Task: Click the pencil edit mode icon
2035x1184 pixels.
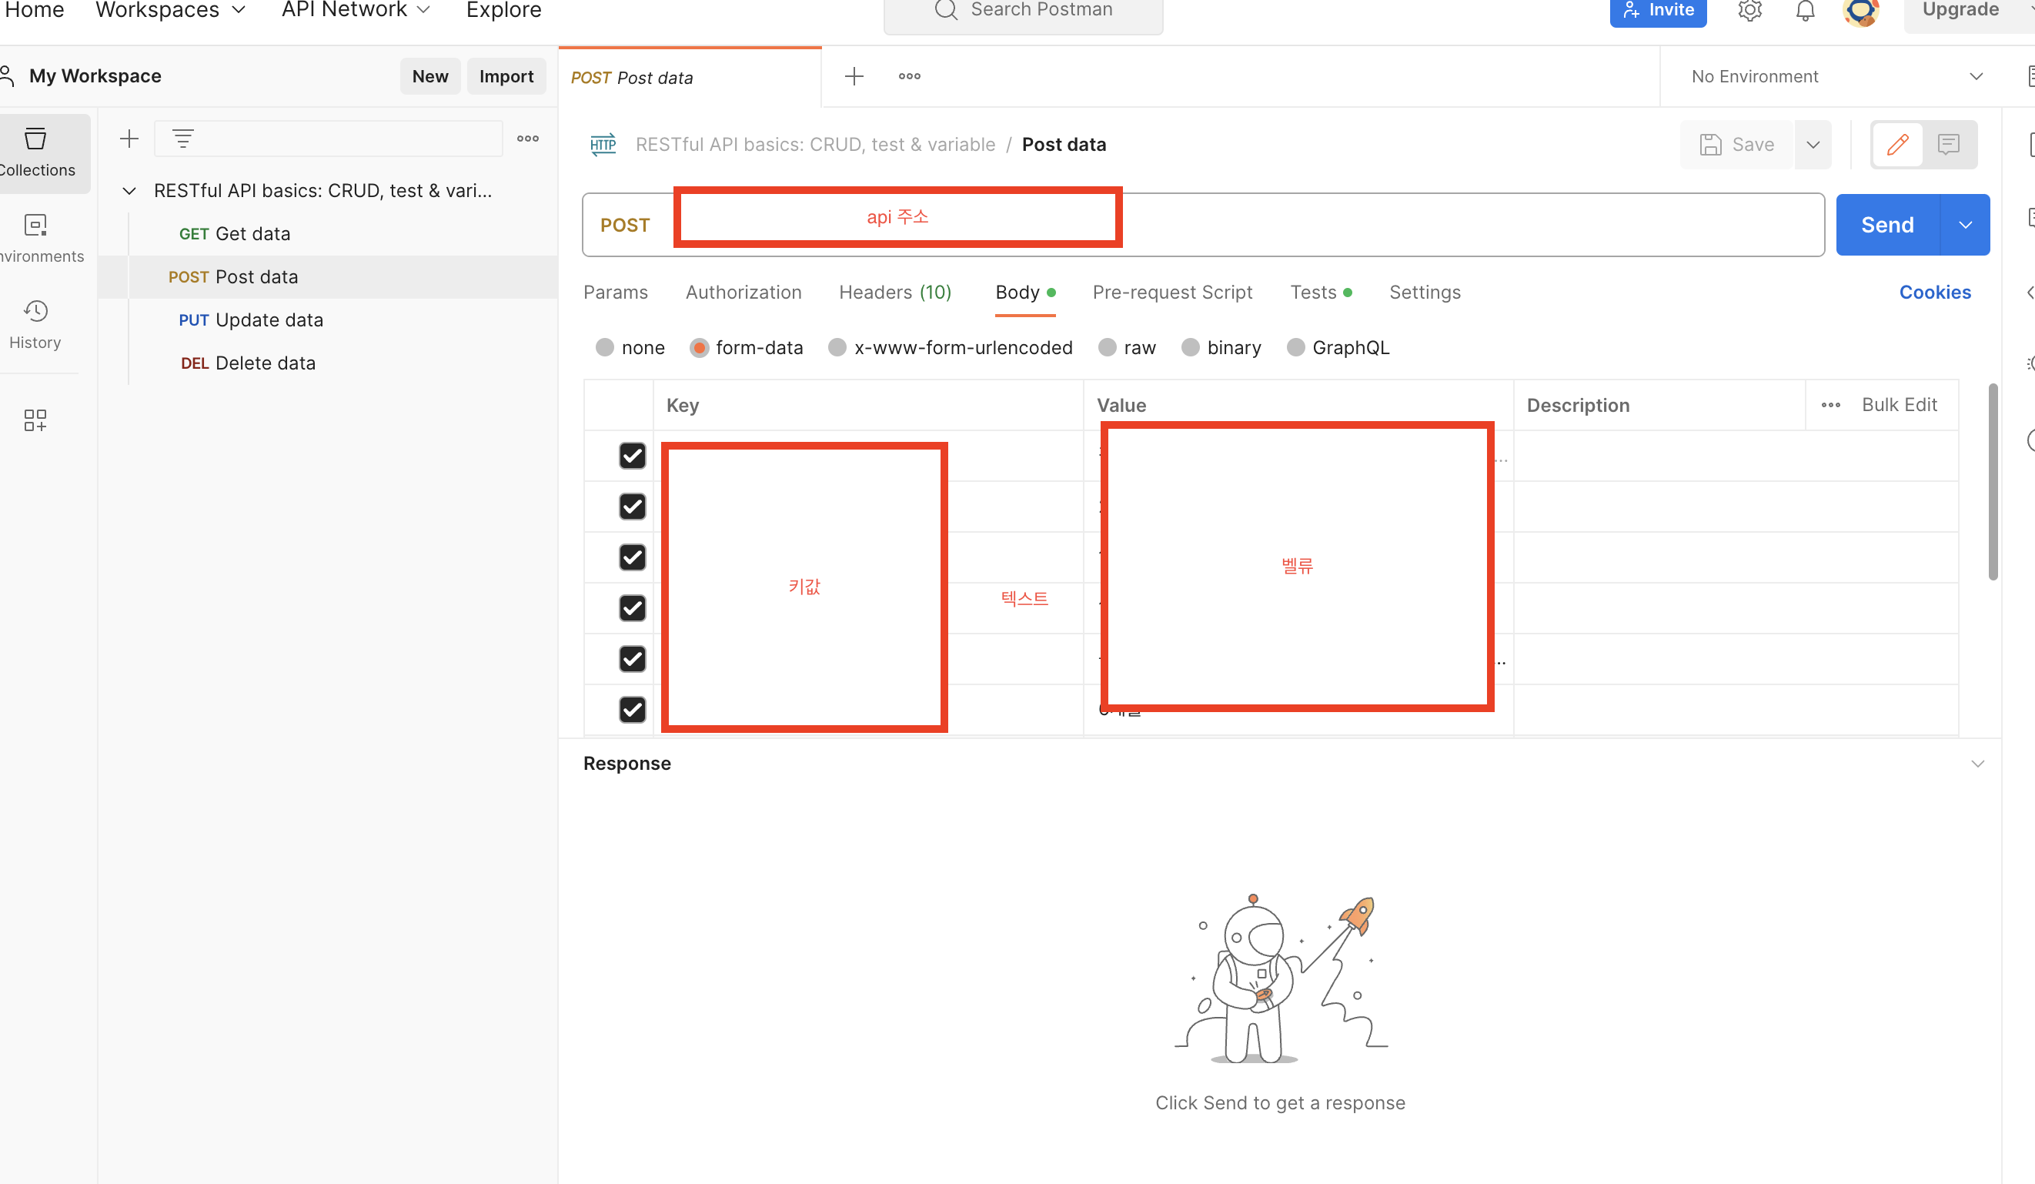Action: click(x=1897, y=145)
